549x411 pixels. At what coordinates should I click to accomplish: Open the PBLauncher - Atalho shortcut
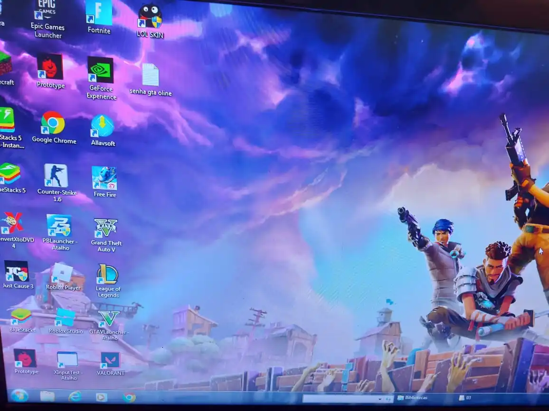click(60, 232)
